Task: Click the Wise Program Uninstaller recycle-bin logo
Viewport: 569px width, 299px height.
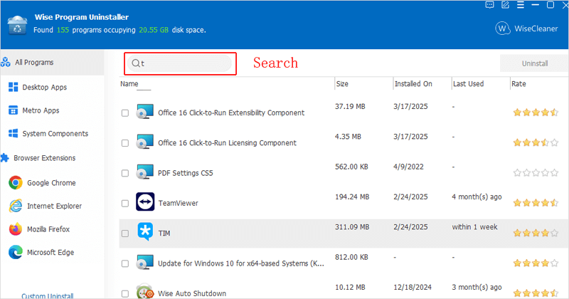Action: [x=17, y=25]
